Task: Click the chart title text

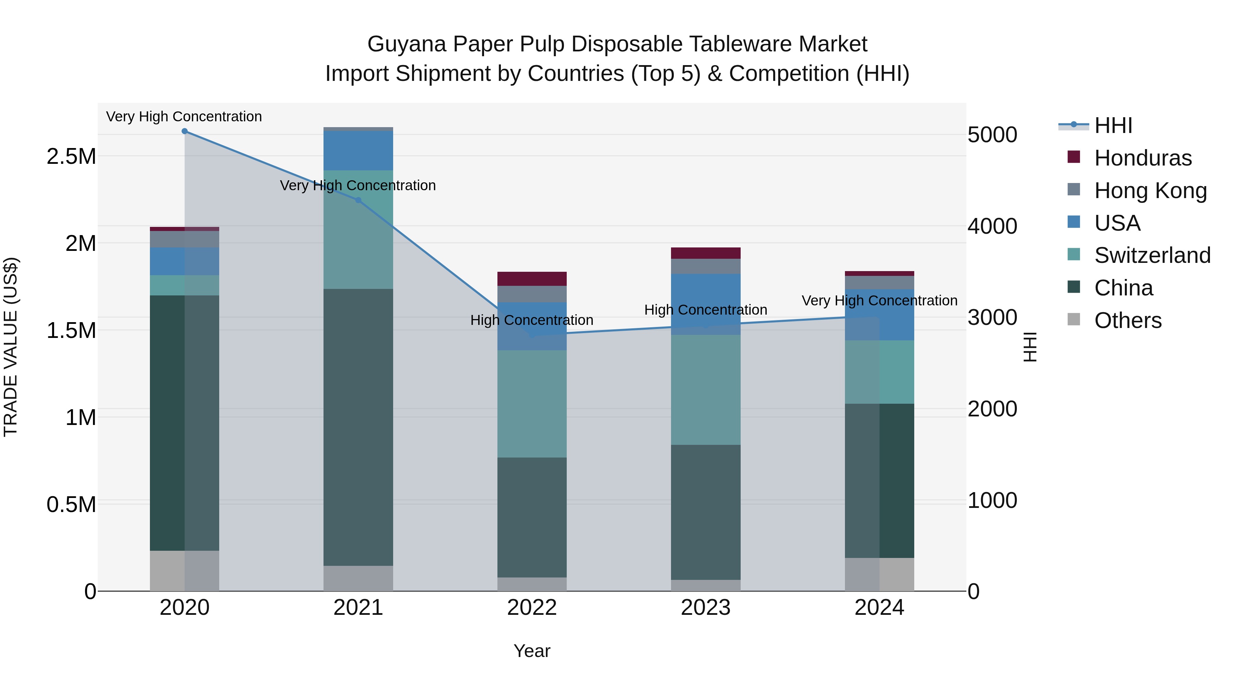Action: pos(617,59)
